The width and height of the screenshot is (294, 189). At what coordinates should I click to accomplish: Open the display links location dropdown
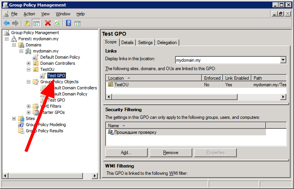(x=283, y=60)
